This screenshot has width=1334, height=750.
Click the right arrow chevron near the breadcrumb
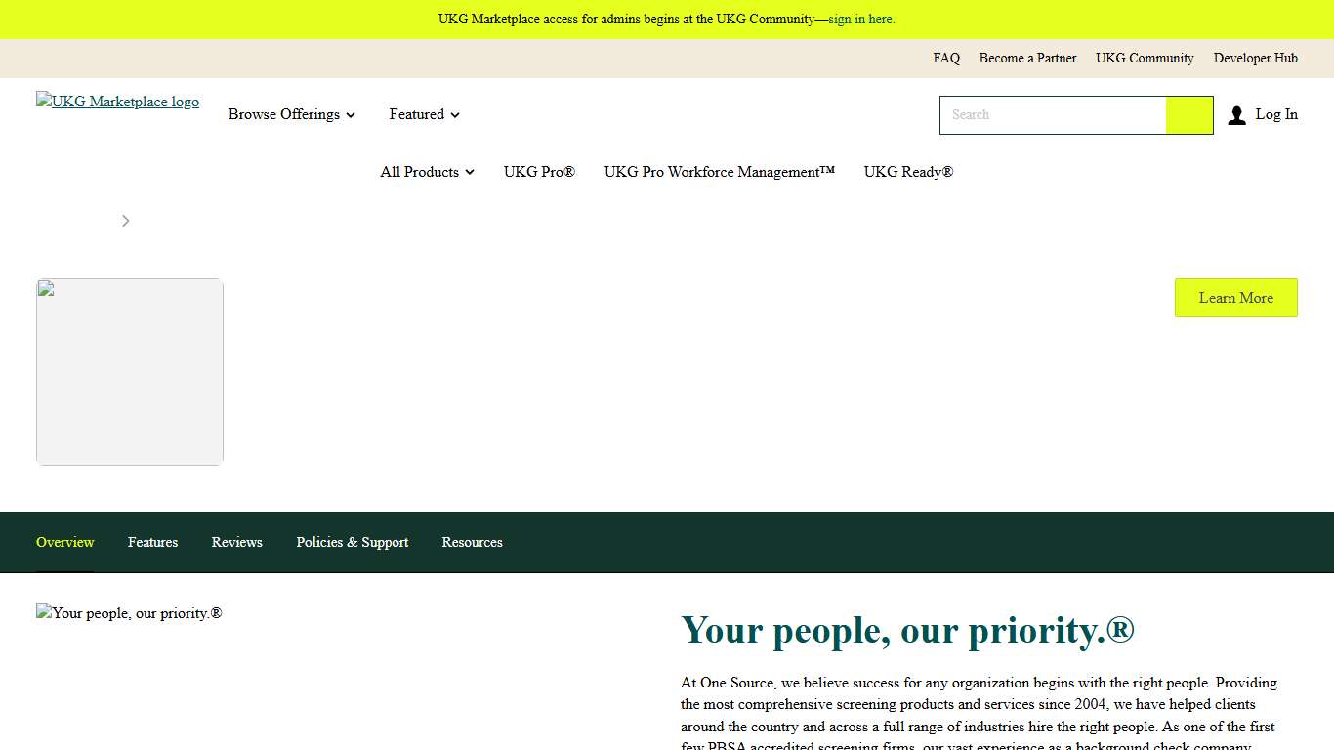(x=125, y=221)
